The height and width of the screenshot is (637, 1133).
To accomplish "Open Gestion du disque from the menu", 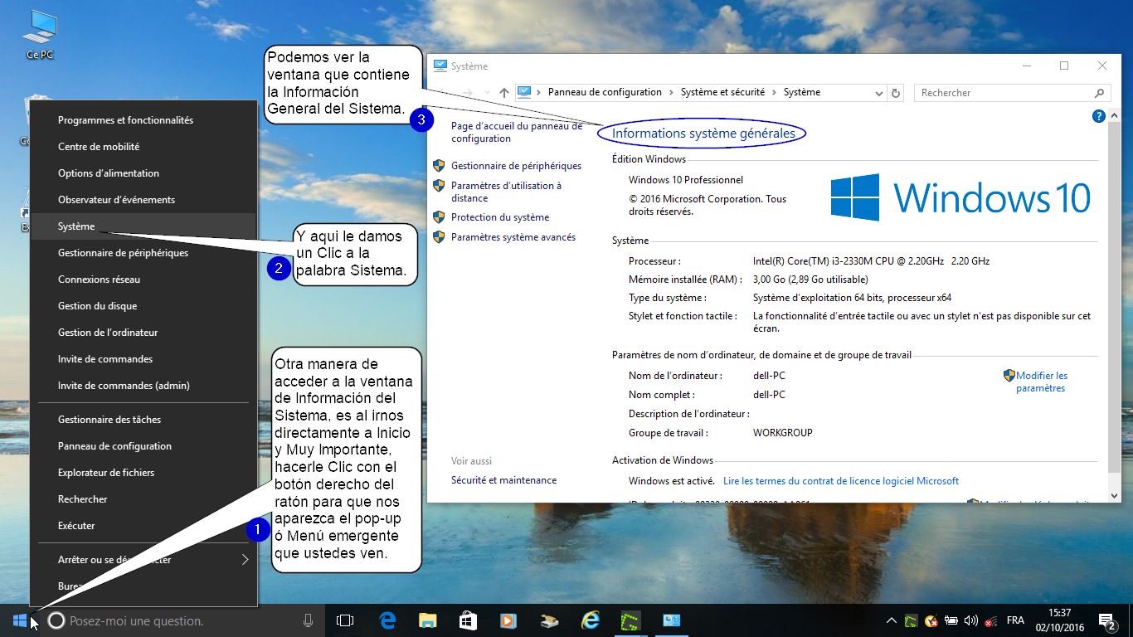I will point(143,306).
